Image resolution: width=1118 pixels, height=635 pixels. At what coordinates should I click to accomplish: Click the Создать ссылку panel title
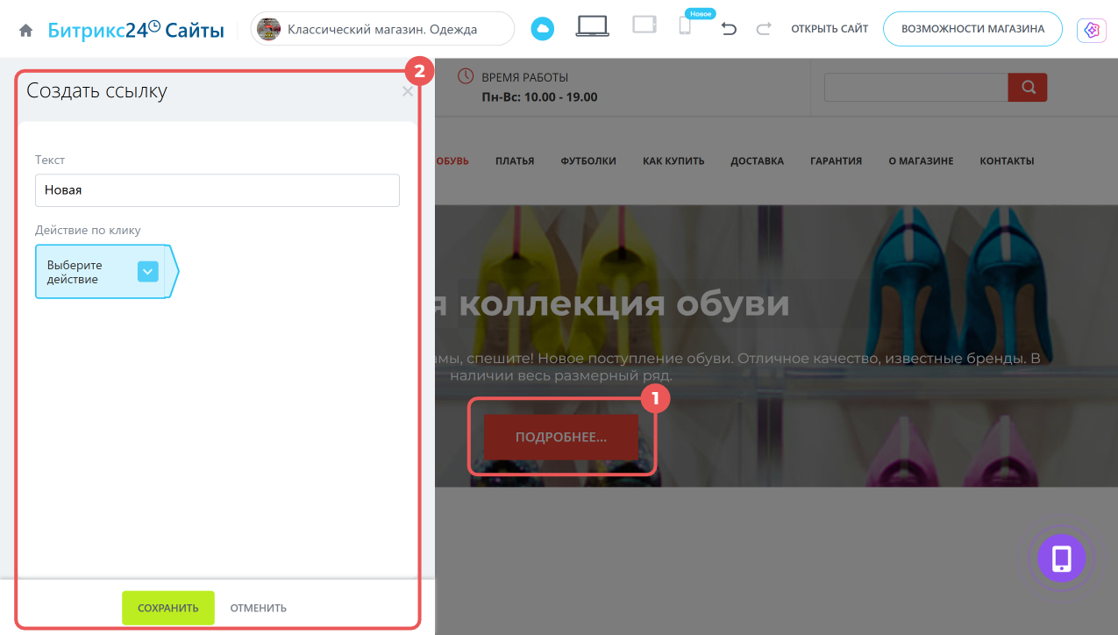(x=96, y=90)
